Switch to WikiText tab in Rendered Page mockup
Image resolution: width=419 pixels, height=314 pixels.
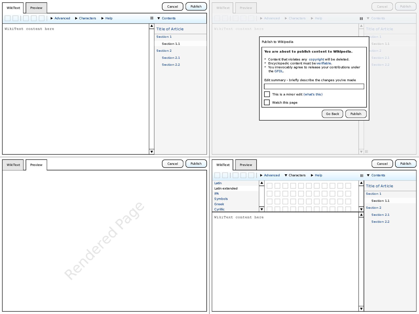click(13, 165)
